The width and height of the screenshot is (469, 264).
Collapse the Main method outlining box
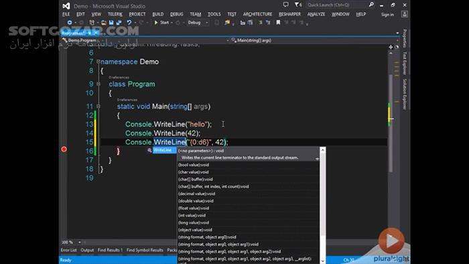click(x=98, y=107)
